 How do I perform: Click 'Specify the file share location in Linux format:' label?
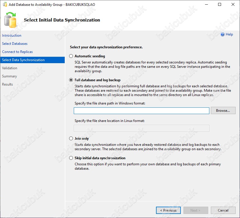tap(109, 121)
